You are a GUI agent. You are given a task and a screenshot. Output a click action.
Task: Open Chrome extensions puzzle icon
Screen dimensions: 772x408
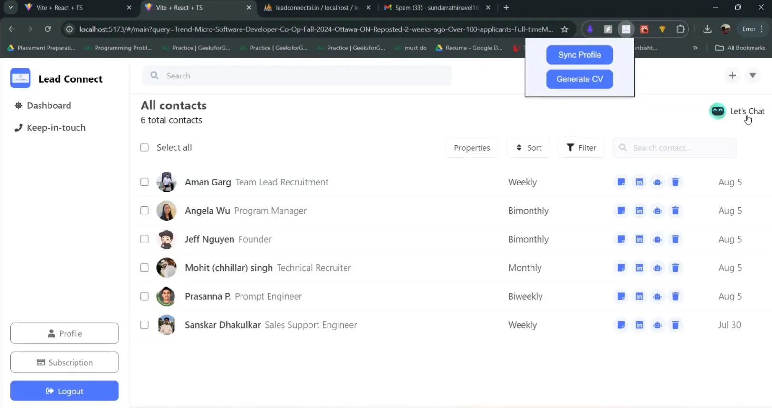680,29
